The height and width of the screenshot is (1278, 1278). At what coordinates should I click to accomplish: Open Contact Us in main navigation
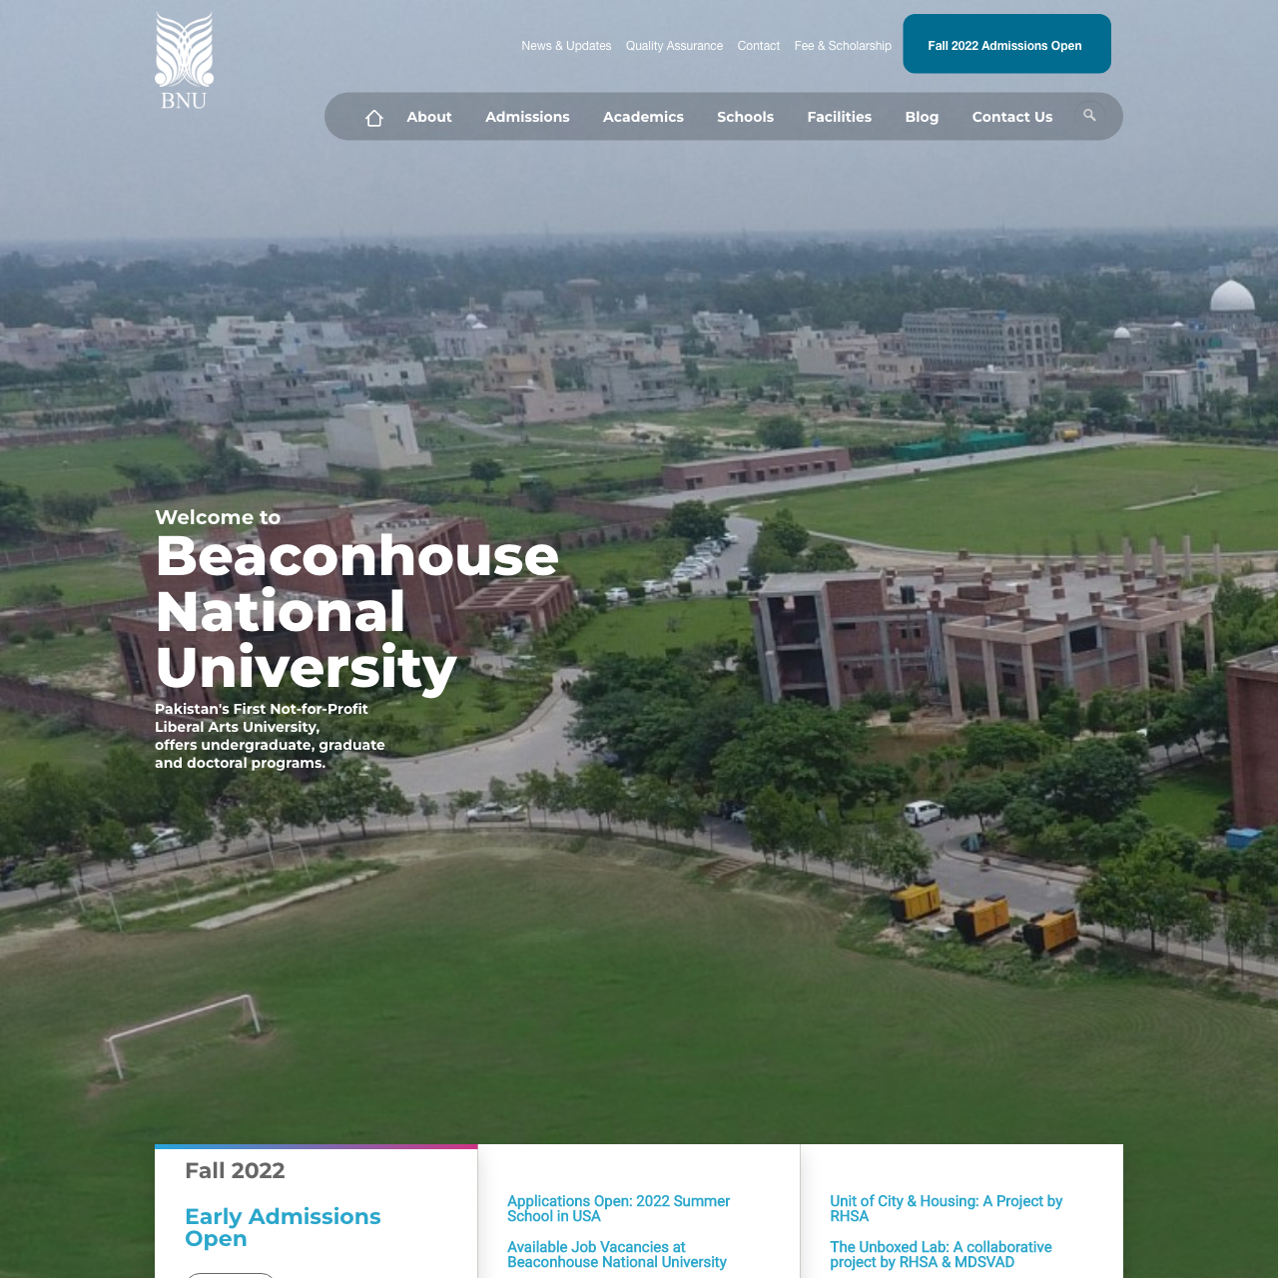(x=1012, y=117)
